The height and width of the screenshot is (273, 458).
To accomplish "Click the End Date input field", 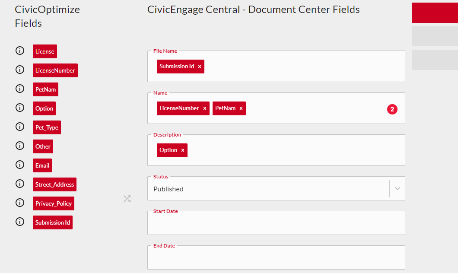I will click(276, 258).
